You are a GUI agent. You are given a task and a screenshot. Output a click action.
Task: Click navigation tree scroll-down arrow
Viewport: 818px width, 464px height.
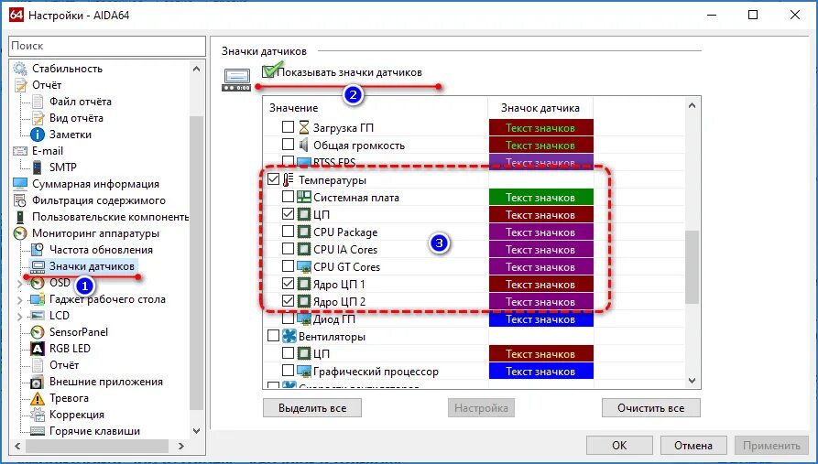pos(196,431)
